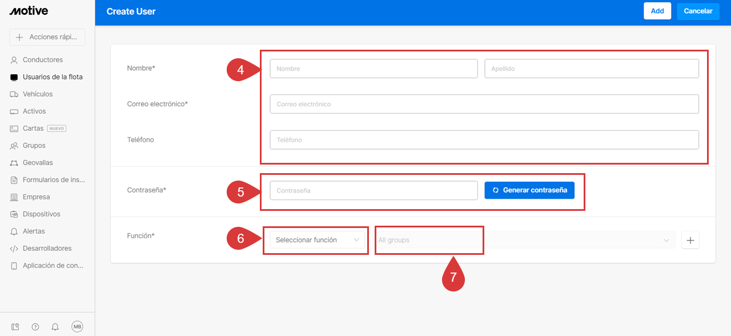This screenshot has height=336, width=731.
Task: Click the NUEVO badge next to Cartas
Action: tap(57, 129)
